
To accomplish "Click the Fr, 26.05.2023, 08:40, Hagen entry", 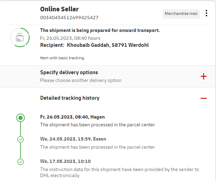I will pos(72,117).
